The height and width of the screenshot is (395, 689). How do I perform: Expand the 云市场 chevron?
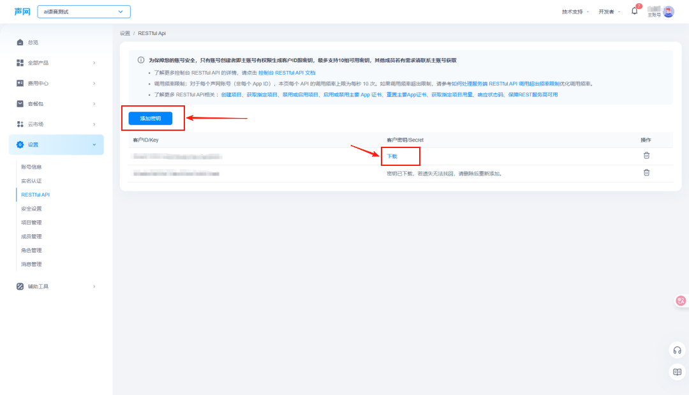[x=94, y=124]
